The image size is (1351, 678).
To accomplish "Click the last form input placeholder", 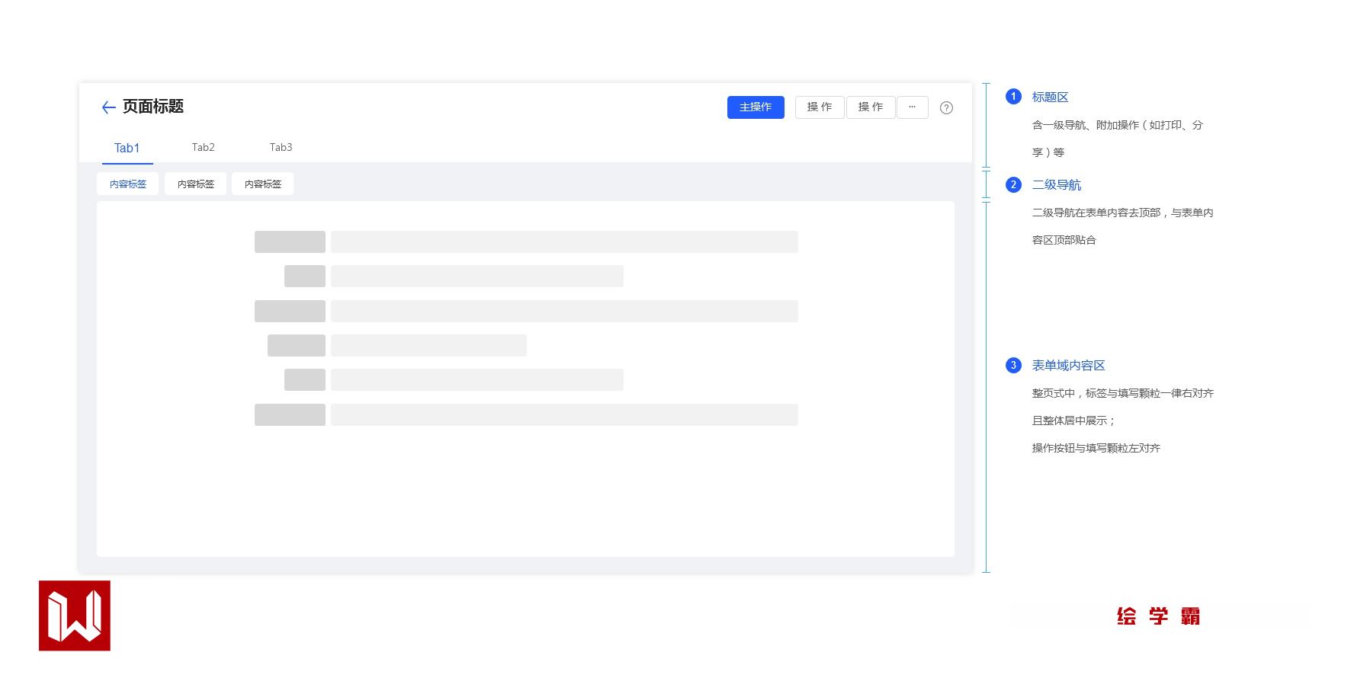I will click(x=564, y=415).
